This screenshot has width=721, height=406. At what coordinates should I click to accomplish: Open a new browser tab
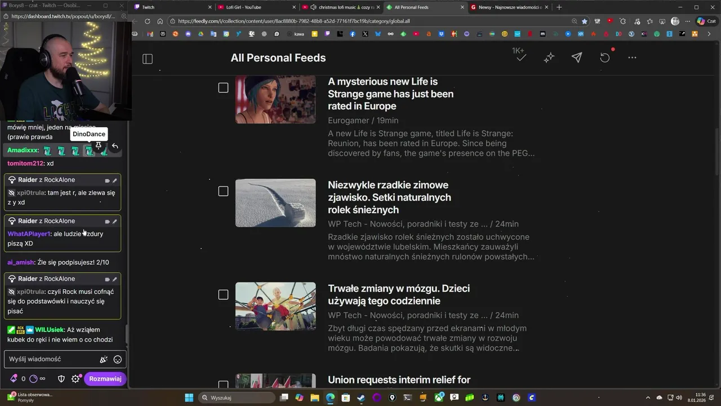559,7
